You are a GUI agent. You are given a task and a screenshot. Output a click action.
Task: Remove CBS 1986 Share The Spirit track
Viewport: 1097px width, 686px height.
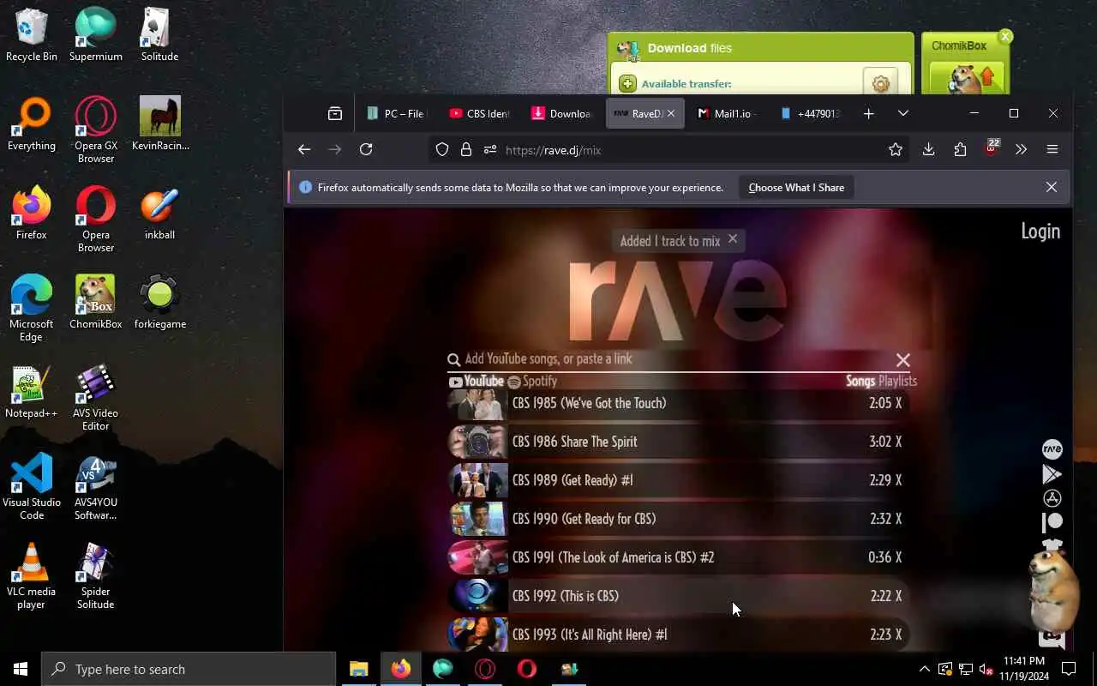[898, 442]
